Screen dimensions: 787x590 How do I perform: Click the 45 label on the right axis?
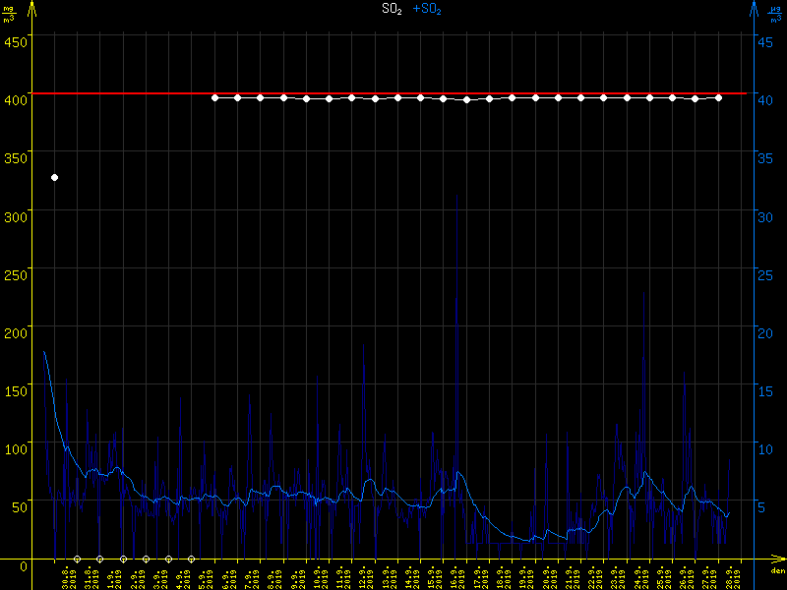(x=769, y=41)
